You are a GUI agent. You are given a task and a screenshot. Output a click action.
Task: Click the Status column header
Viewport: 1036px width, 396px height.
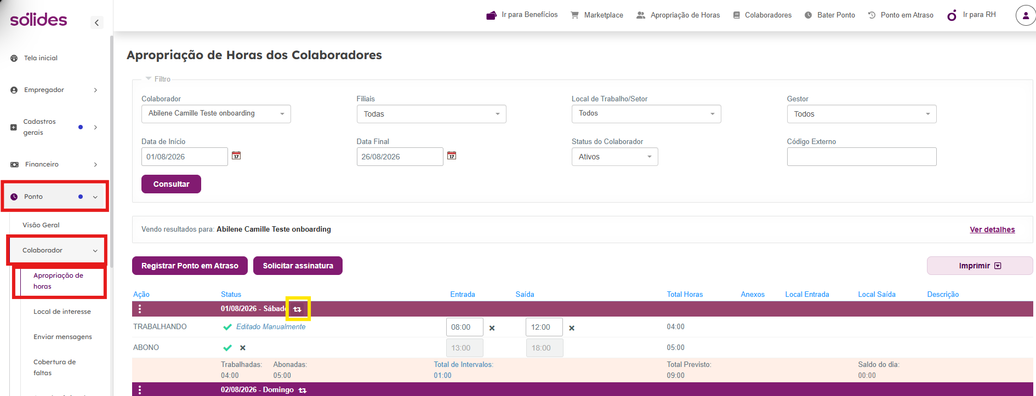[231, 295]
